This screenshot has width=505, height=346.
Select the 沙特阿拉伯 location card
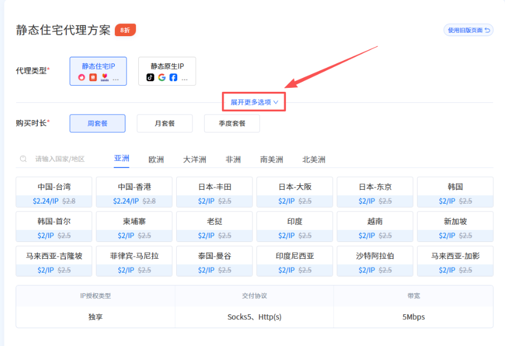tap(375, 261)
